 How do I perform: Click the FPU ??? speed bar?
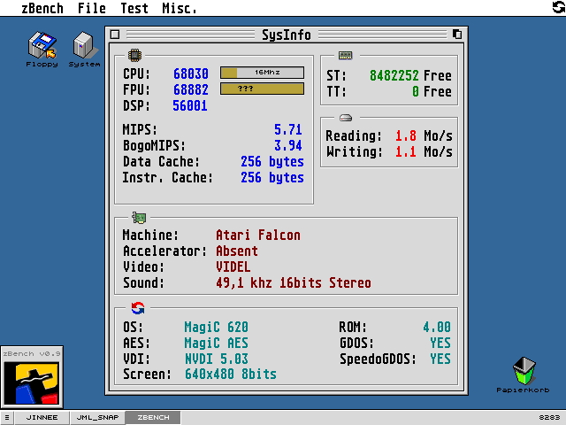tap(262, 89)
